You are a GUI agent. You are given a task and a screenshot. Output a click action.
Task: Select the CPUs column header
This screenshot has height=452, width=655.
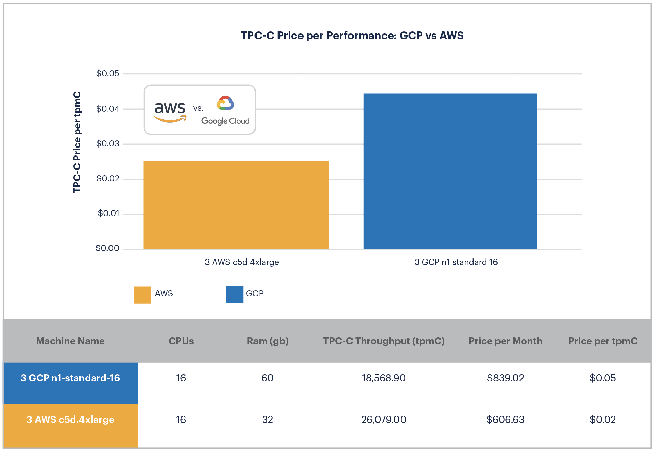tap(181, 341)
